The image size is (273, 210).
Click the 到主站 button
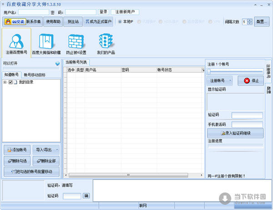point(73,21)
